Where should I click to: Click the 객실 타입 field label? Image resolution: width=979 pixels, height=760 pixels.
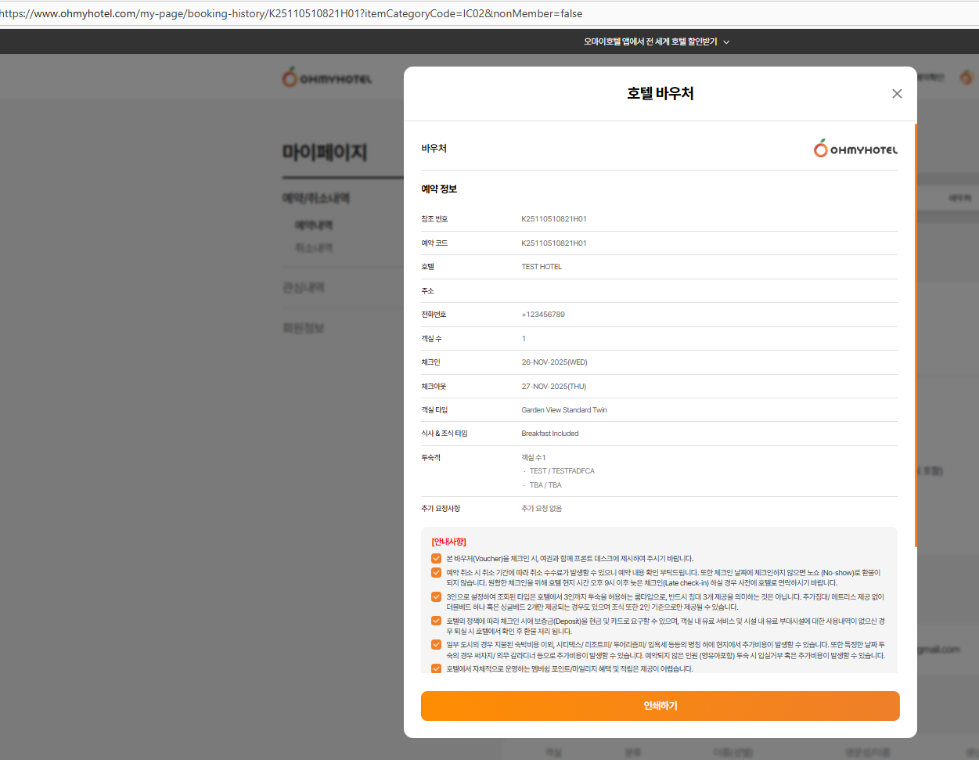(434, 410)
